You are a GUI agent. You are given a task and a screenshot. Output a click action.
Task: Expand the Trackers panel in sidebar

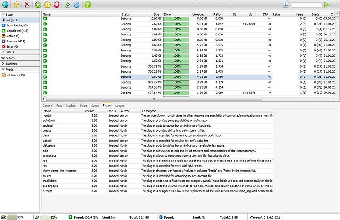pos(20,64)
